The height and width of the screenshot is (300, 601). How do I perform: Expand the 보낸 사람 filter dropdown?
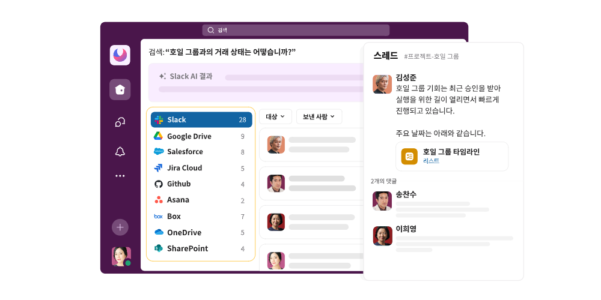[319, 116]
